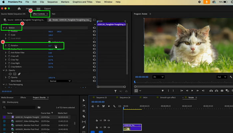This screenshot has width=233, height=133.
Task: Click Export Frame camera icon
Action: click(222, 91)
